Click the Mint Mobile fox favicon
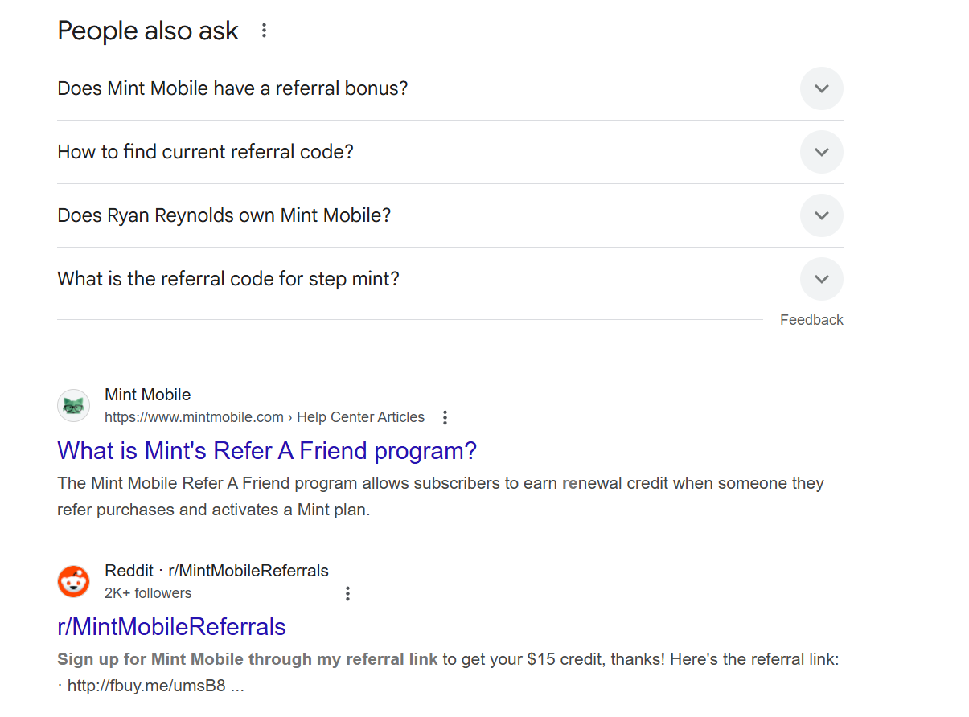 tap(73, 405)
